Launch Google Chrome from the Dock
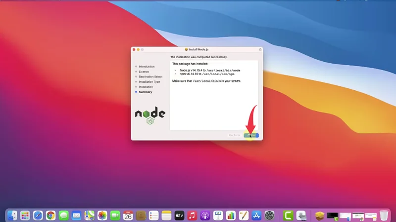This screenshot has height=222, width=396. point(51,215)
